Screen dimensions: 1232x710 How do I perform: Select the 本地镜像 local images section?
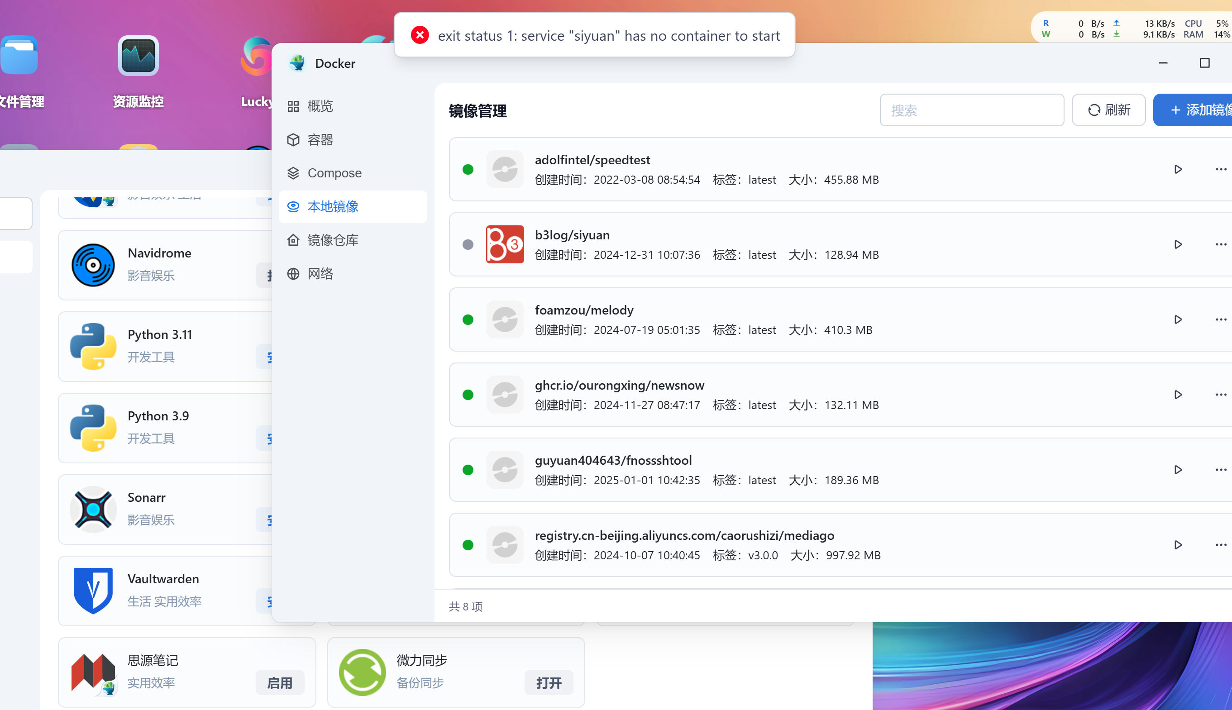click(353, 207)
